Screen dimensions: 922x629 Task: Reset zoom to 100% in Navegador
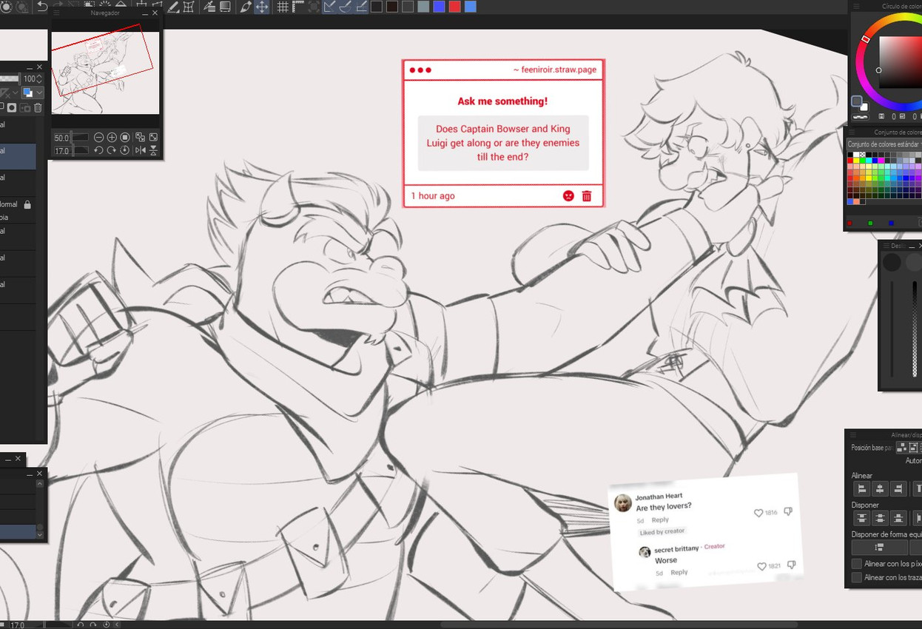pyautogui.click(x=125, y=138)
